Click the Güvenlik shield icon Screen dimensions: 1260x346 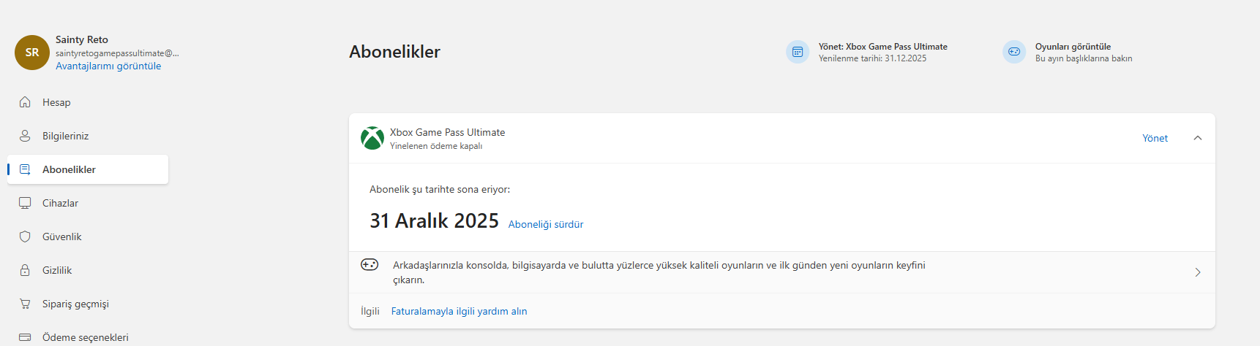(25, 237)
